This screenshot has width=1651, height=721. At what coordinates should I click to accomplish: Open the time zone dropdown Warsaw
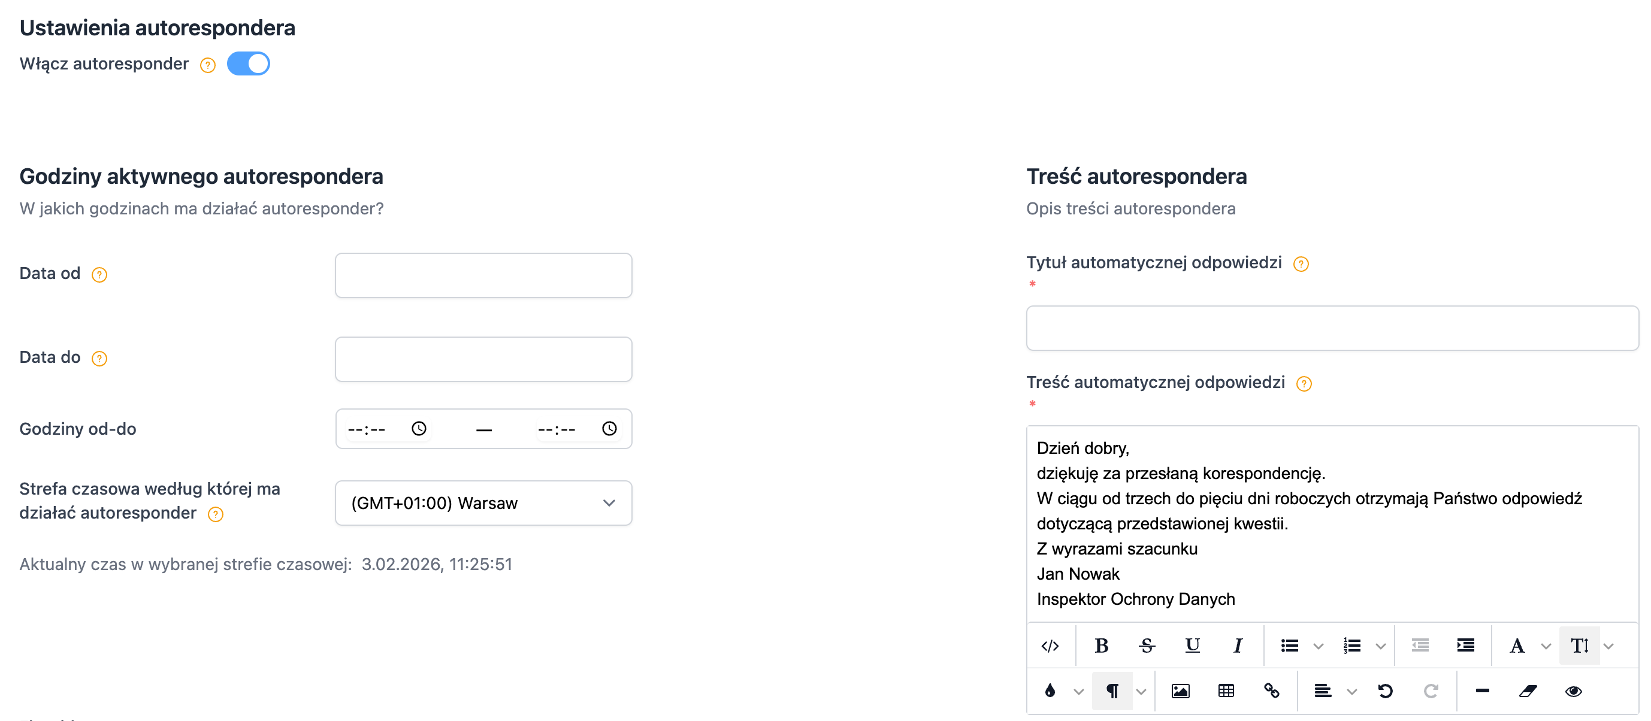[x=483, y=503]
